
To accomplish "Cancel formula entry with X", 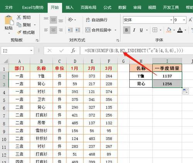I will click(50, 51).
